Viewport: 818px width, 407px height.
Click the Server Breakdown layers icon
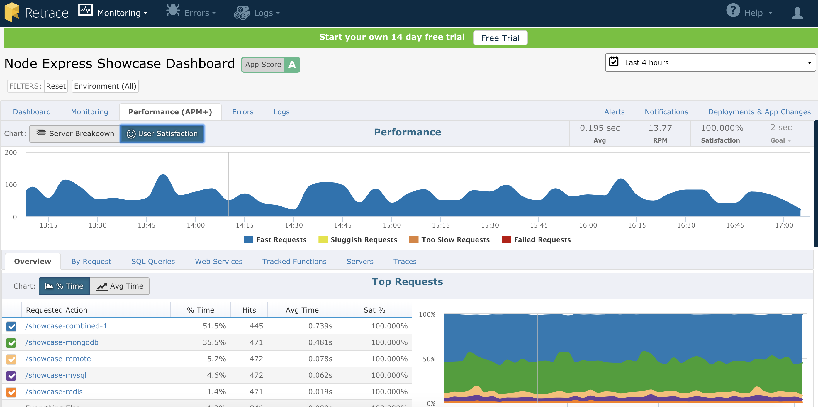(41, 133)
